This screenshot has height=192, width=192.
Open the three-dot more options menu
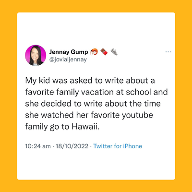pyautogui.click(x=168, y=52)
